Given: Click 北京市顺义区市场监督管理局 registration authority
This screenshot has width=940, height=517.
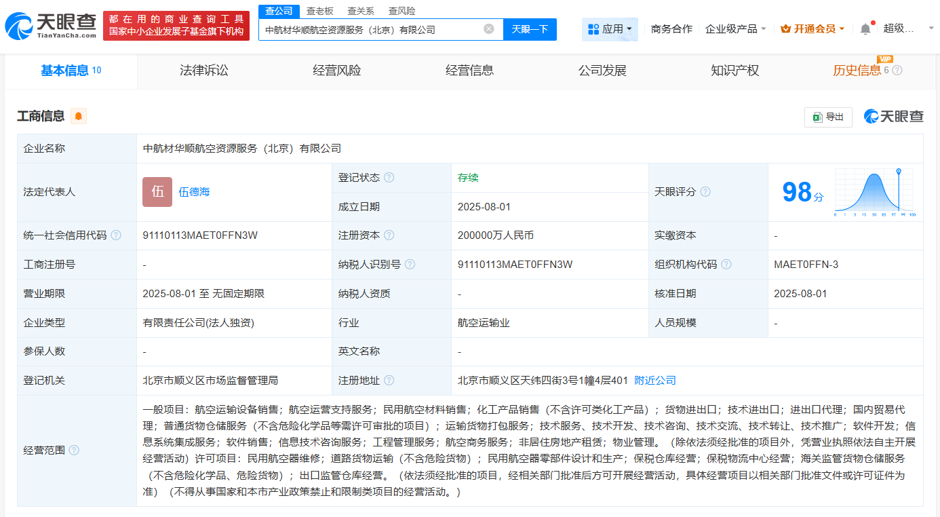Looking at the screenshot, I should [x=210, y=381].
